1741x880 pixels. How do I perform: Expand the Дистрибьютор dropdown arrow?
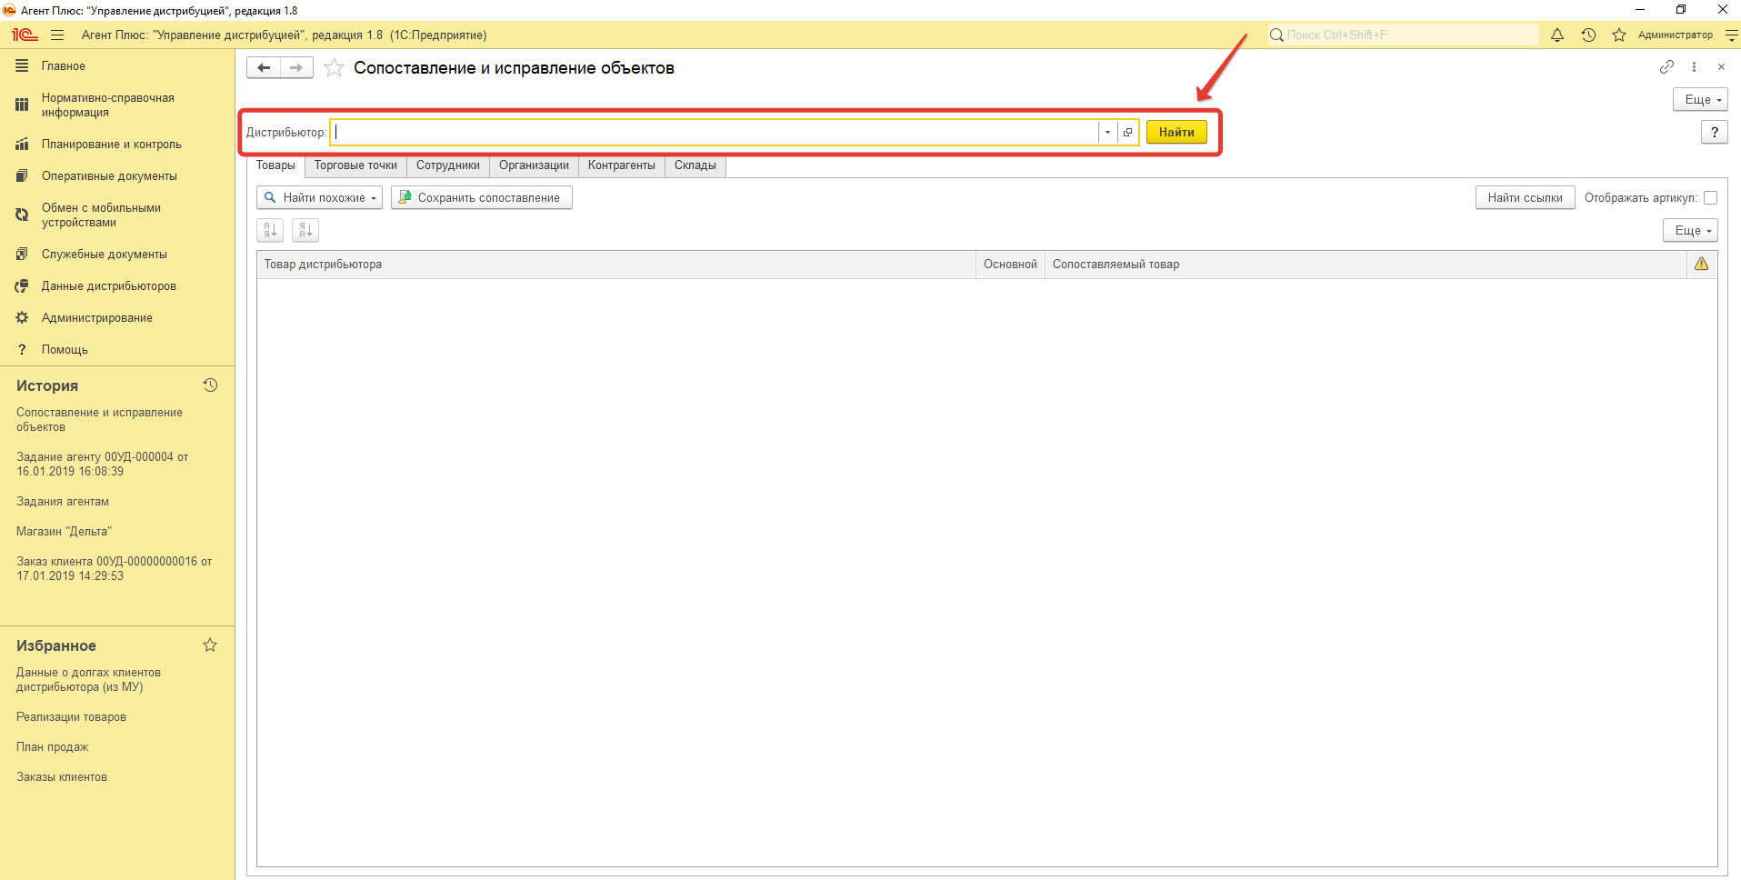[x=1107, y=132]
